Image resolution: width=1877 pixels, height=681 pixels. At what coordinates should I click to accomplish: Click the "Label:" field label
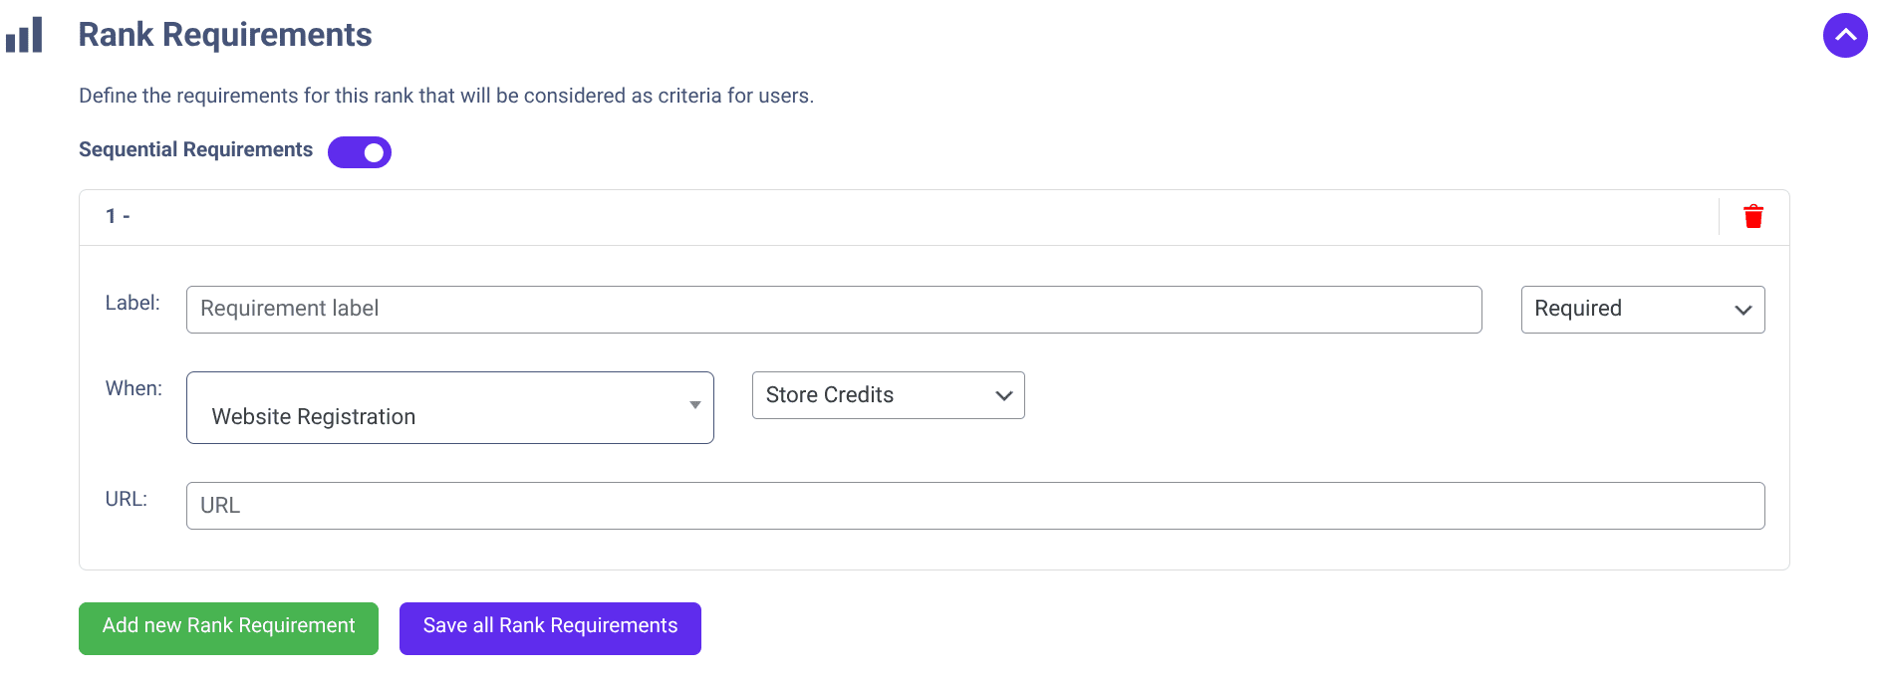pyautogui.click(x=133, y=303)
